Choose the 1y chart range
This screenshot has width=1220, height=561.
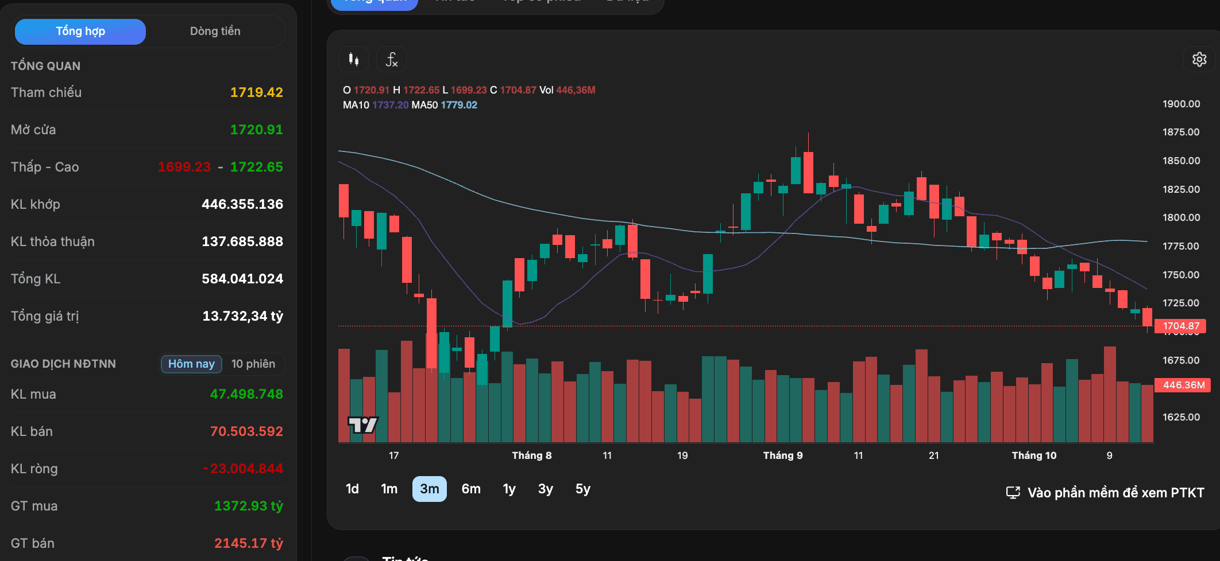(x=509, y=489)
